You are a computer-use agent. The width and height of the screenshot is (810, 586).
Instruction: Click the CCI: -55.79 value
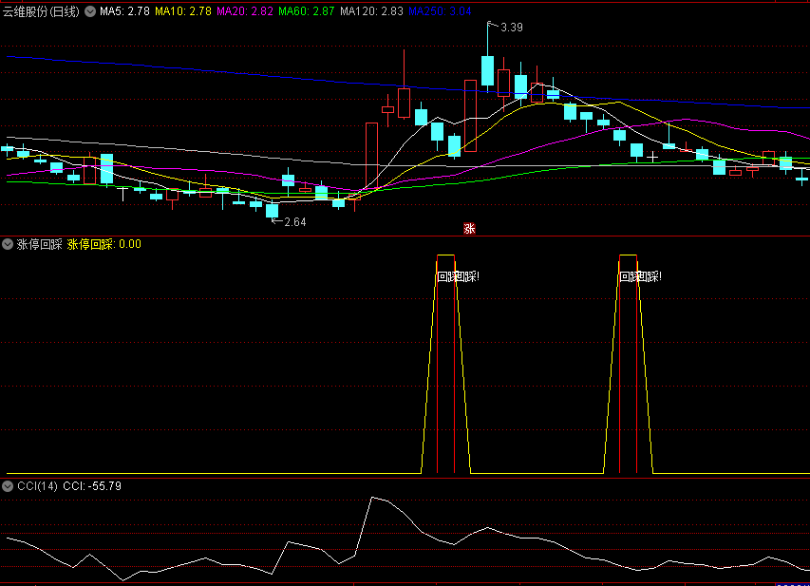[x=92, y=486]
